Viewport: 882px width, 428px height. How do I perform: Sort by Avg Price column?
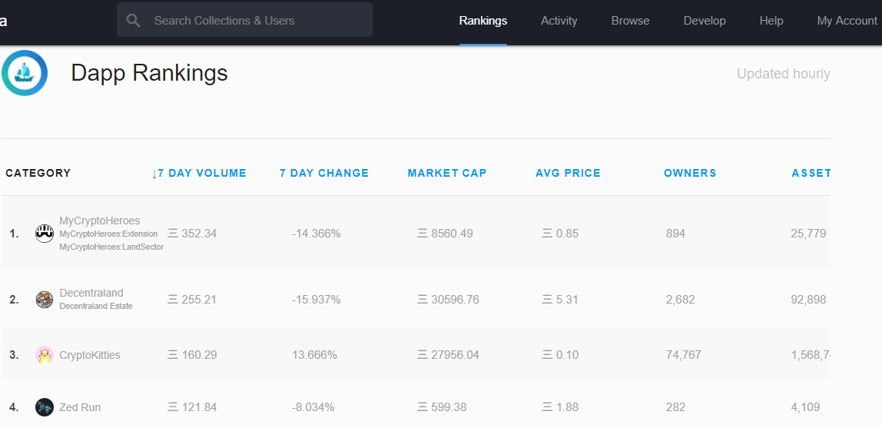tap(568, 173)
